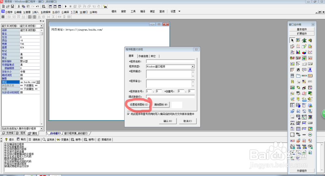Open the event handler subroutine dropdown
This screenshot has height=176, width=325.
click(x=42, y=129)
